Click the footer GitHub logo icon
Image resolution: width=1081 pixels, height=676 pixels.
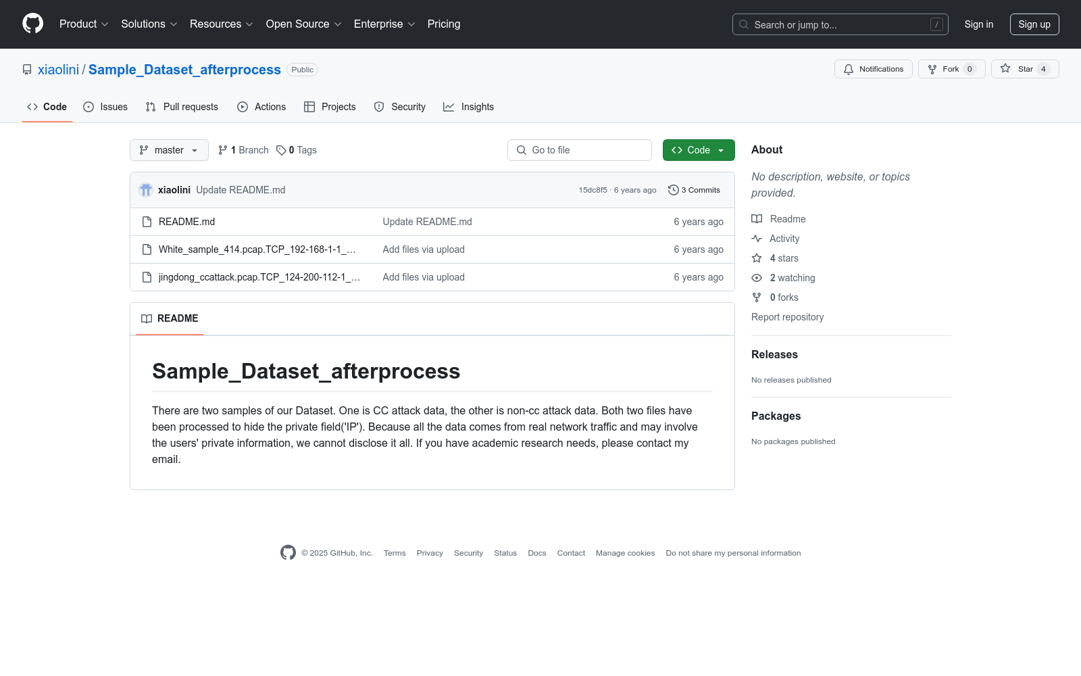coord(288,553)
